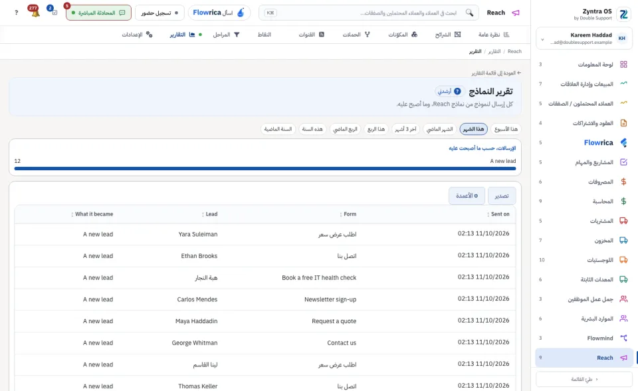Select the هذا الشهر period filter
The width and height of the screenshot is (638, 391).
click(474, 129)
